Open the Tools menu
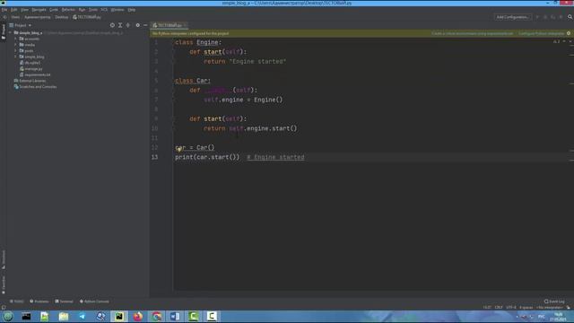The width and height of the screenshot is (574, 323). click(93, 10)
